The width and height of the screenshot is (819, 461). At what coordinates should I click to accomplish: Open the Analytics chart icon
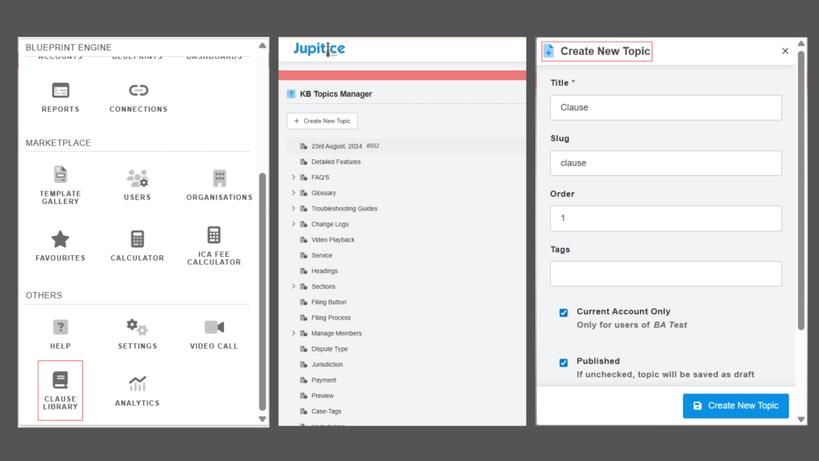coord(138,384)
